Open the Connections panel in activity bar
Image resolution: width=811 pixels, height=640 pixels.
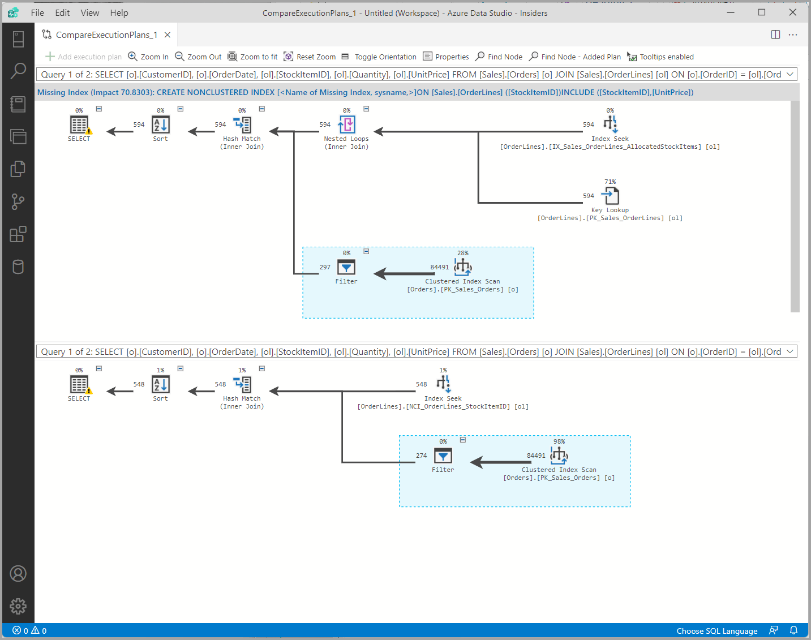[18, 39]
